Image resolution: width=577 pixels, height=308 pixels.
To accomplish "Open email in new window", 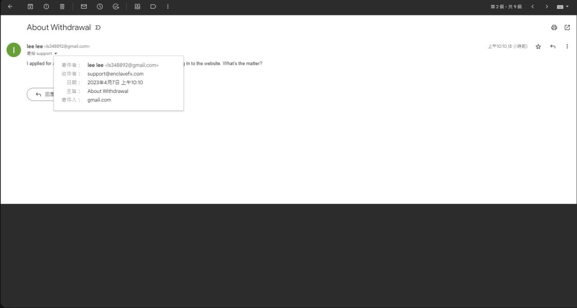I will point(567,28).
